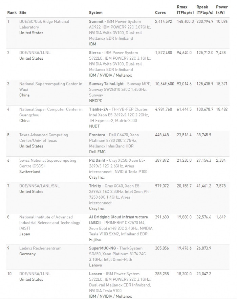Open the Lassen system link
237x299 pixels.
[96, 274]
